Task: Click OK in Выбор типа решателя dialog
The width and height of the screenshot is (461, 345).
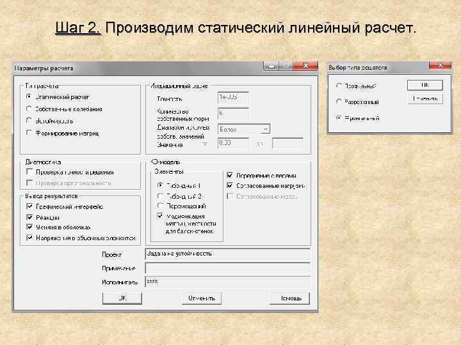Action: click(x=425, y=85)
